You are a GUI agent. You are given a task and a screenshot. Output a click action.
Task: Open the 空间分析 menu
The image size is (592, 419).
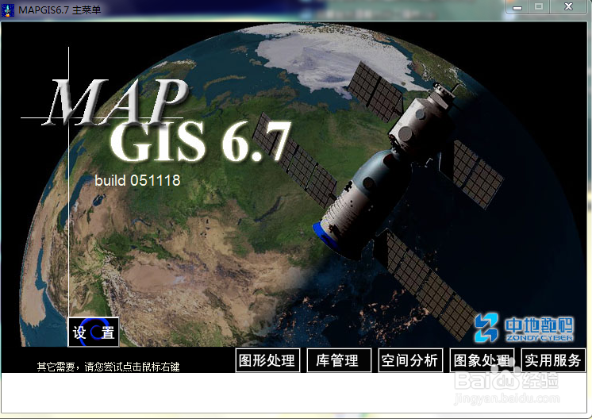click(x=410, y=360)
